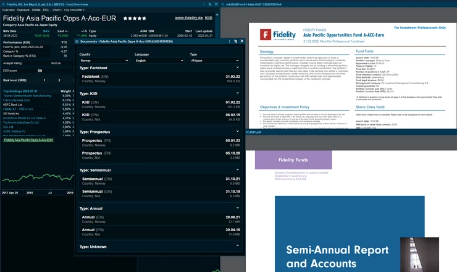The image size is (457, 272).
Task: Click the NAV column header
Action: pos(46,32)
